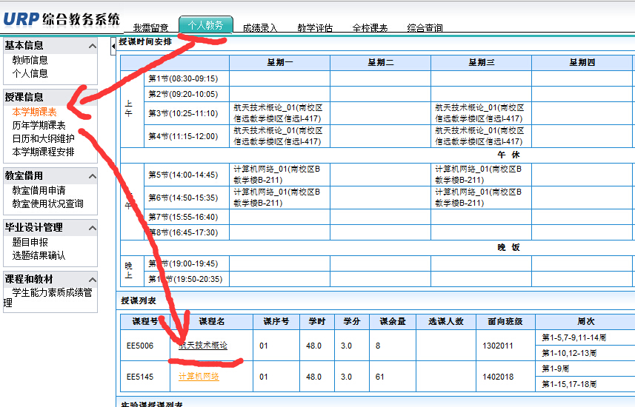The image size is (635, 407).
Task: Select the 综合查询 tab
Action: 425,28
